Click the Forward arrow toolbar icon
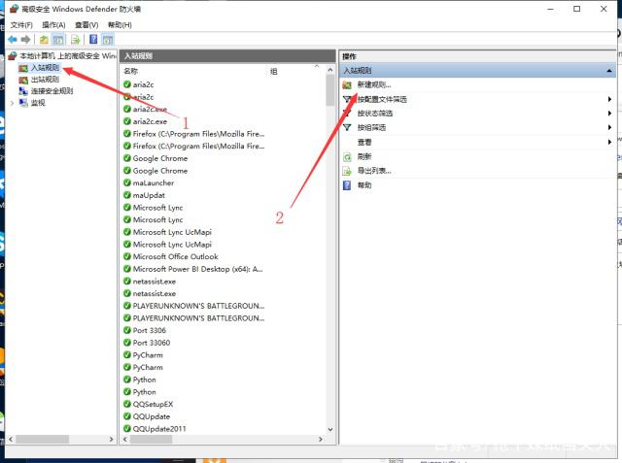The width and height of the screenshot is (622, 463). pos(25,40)
